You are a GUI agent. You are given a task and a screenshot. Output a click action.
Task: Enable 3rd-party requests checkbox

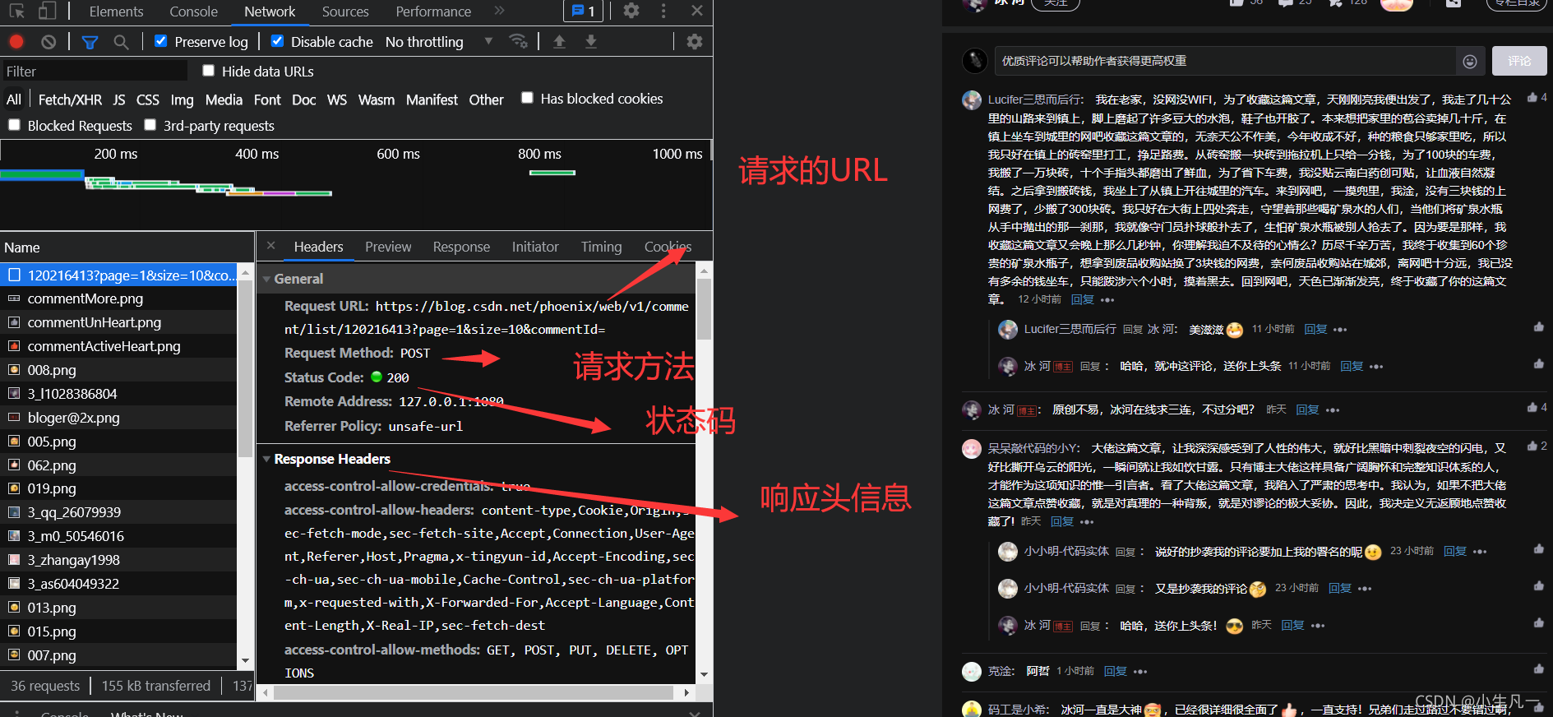(x=150, y=125)
